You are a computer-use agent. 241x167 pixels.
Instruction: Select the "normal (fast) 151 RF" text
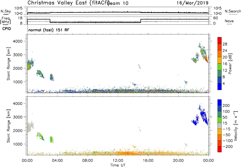(49, 30)
